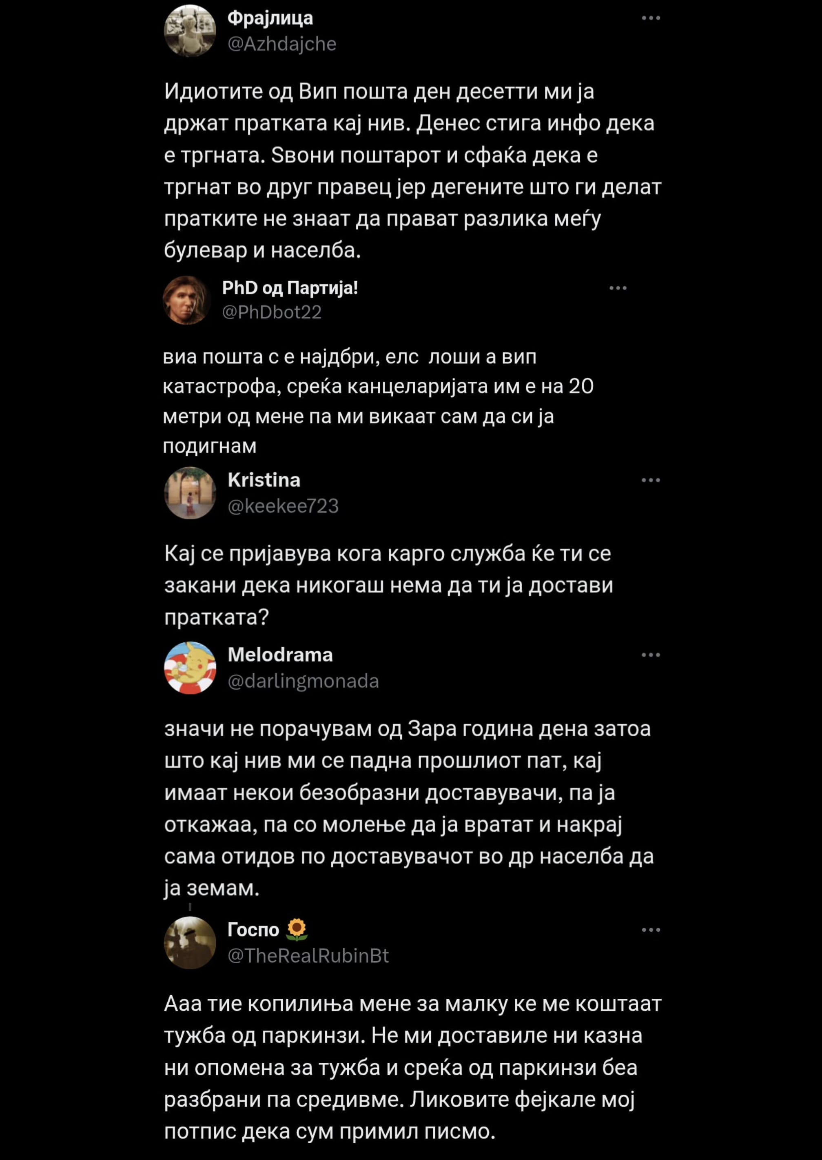Visit the @Azhdajche handle

282,44
